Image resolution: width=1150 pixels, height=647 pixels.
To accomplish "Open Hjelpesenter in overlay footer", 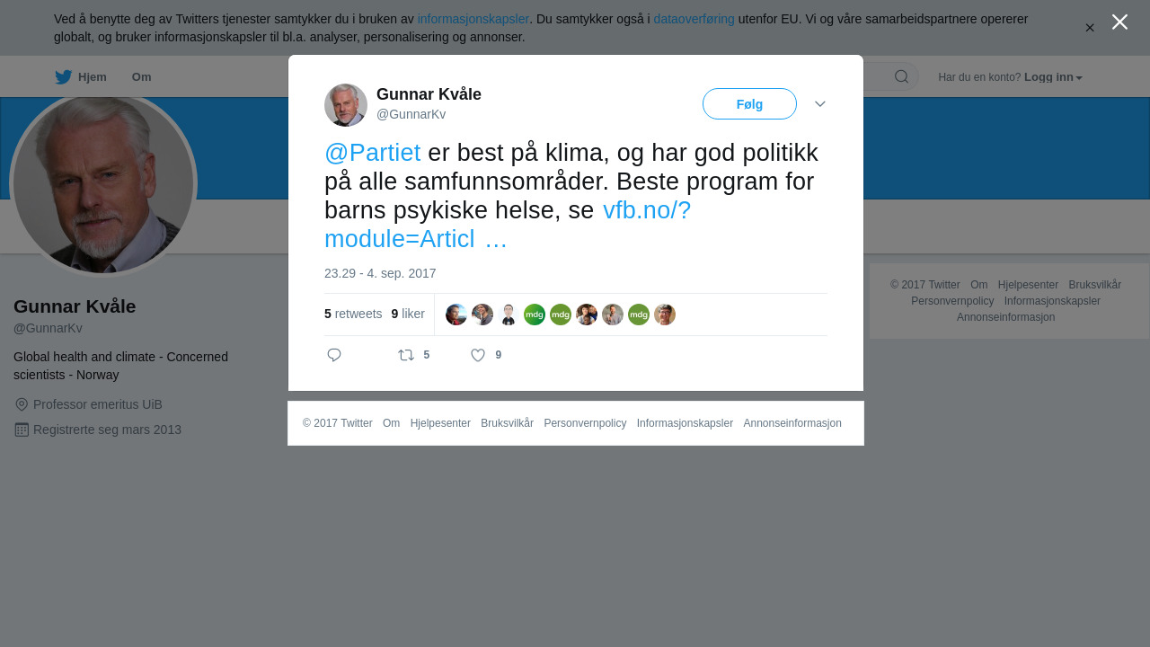I will coord(440,423).
